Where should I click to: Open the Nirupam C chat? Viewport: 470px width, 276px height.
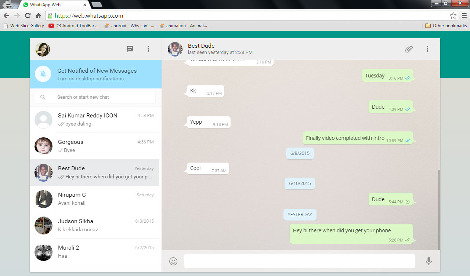coord(95,199)
